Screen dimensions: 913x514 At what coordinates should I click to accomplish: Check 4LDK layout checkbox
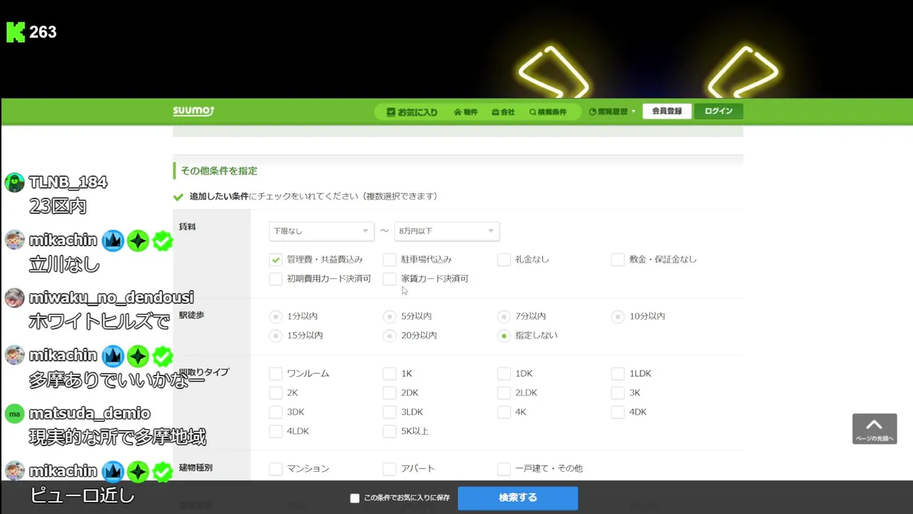pos(276,432)
